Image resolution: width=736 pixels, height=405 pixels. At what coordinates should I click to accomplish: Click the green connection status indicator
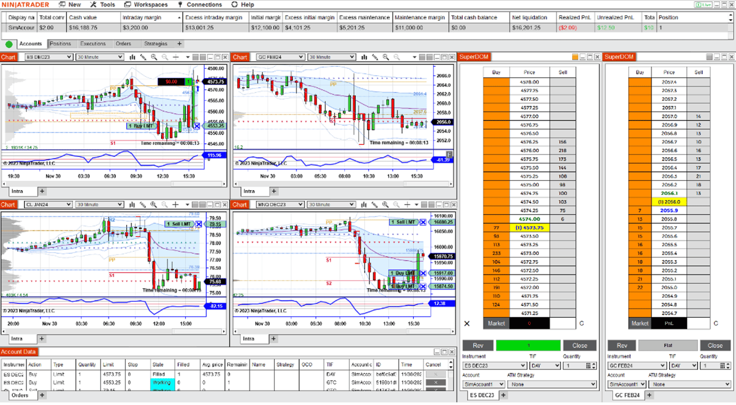[x=9, y=44]
